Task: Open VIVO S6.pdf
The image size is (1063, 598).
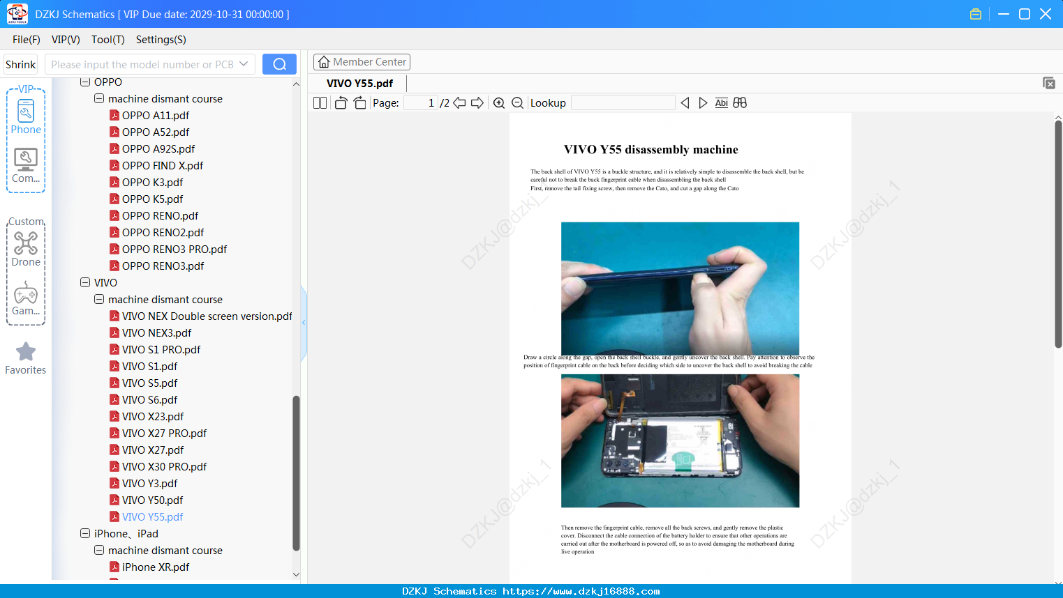Action: 150,399
